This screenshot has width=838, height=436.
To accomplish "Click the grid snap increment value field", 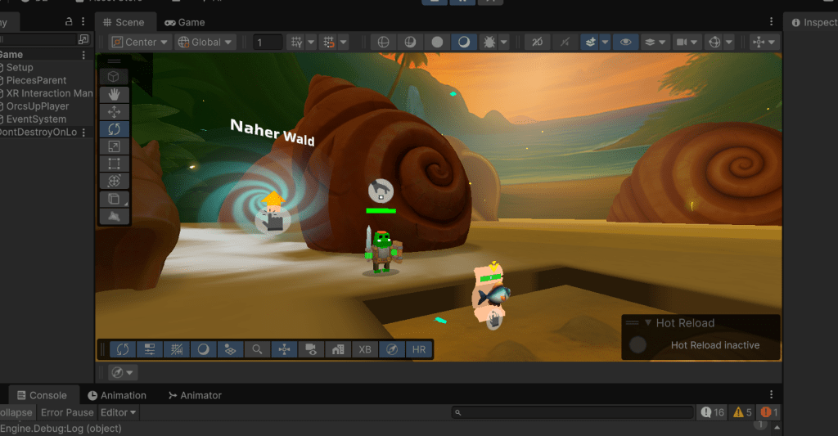I will tap(268, 42).
